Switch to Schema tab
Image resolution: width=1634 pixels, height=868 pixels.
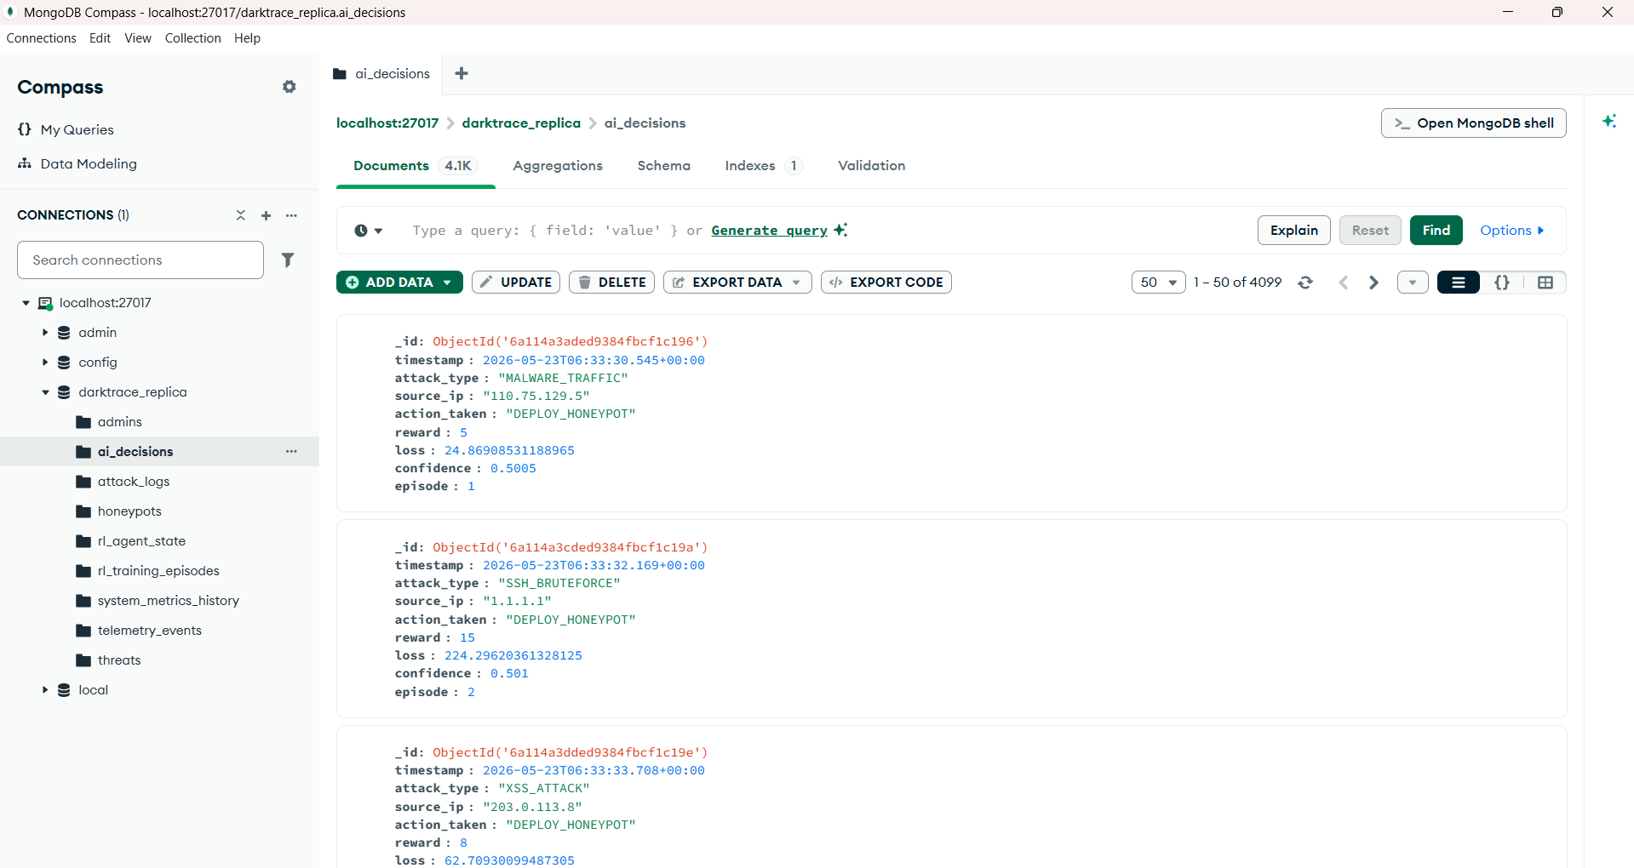pyautogui.click(x=663, y=166)
